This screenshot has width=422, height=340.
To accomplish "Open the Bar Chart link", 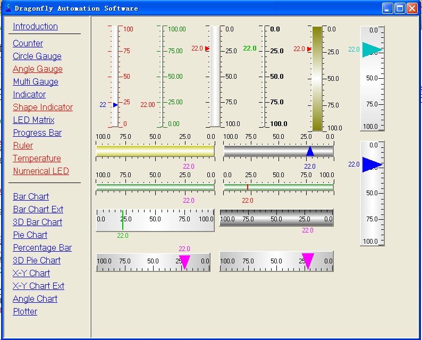I will pos(31,197).
